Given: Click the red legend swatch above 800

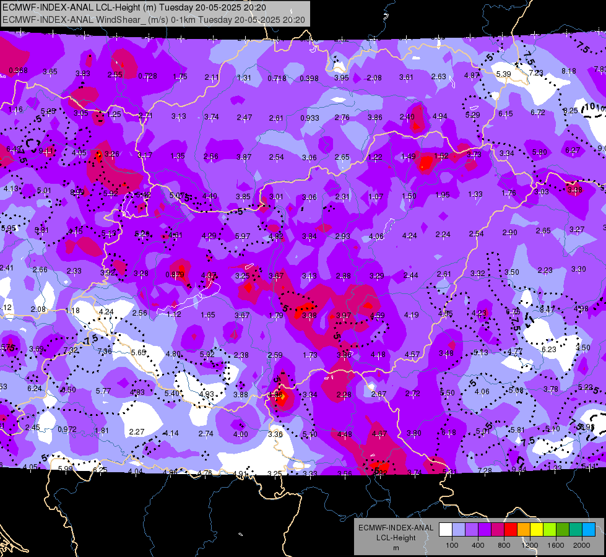Looking at the screenshot, I should click(511, 530).
